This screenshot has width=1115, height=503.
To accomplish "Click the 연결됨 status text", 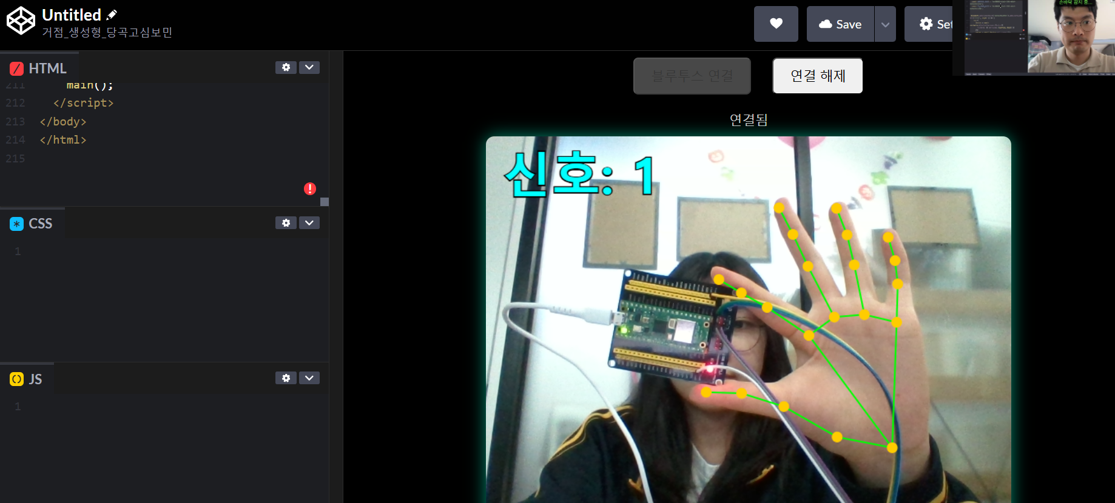I will [x=749, y=120].
